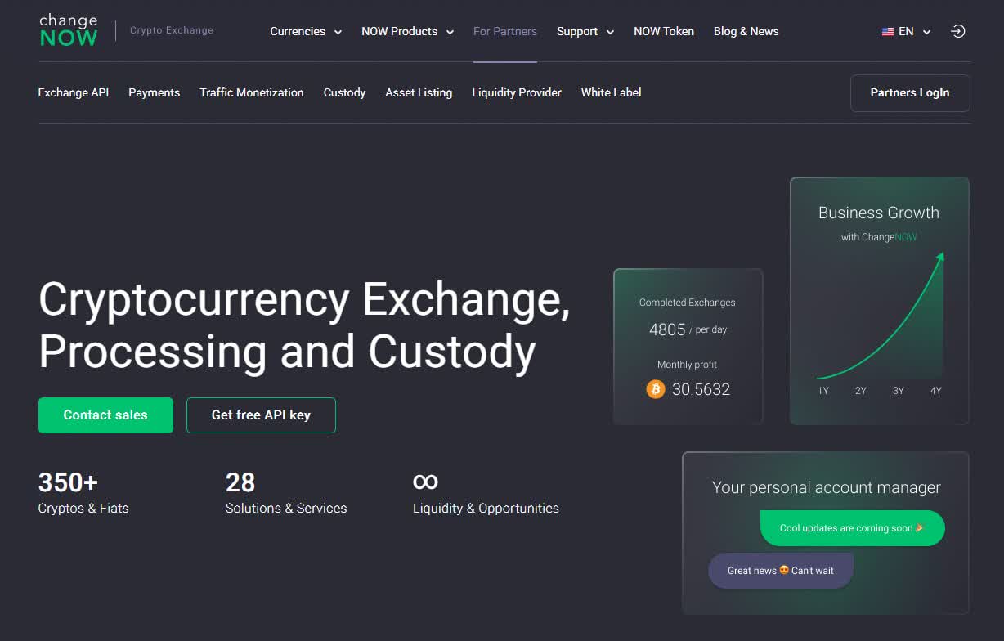Click the login arrow icon top right
This screenshot has height=641, width=1004.
(957, 30)
